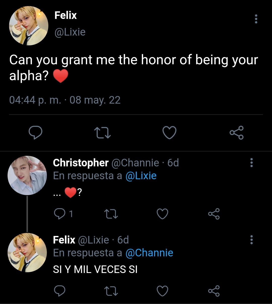Image resolution: width=272 pixels, height=304 pixels.
Task: Reply to Felix's main tweet
Action: [x=35, y=133]
